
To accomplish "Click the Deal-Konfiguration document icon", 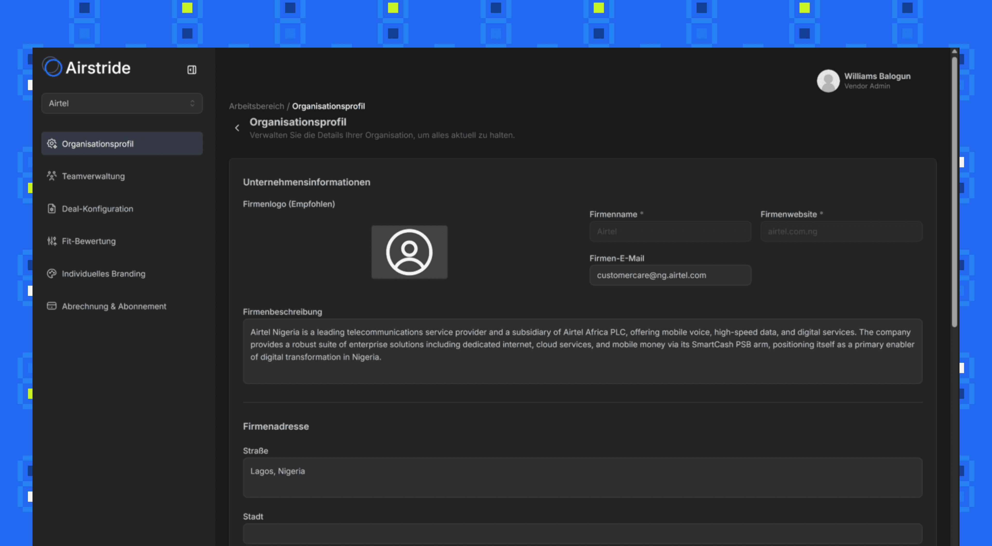I will tap(52, 209).
